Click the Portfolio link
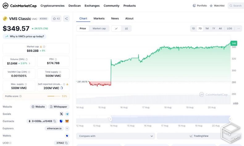Image resolution: width=244 pixels, height=146 pixels. click(x=200, y=6)
